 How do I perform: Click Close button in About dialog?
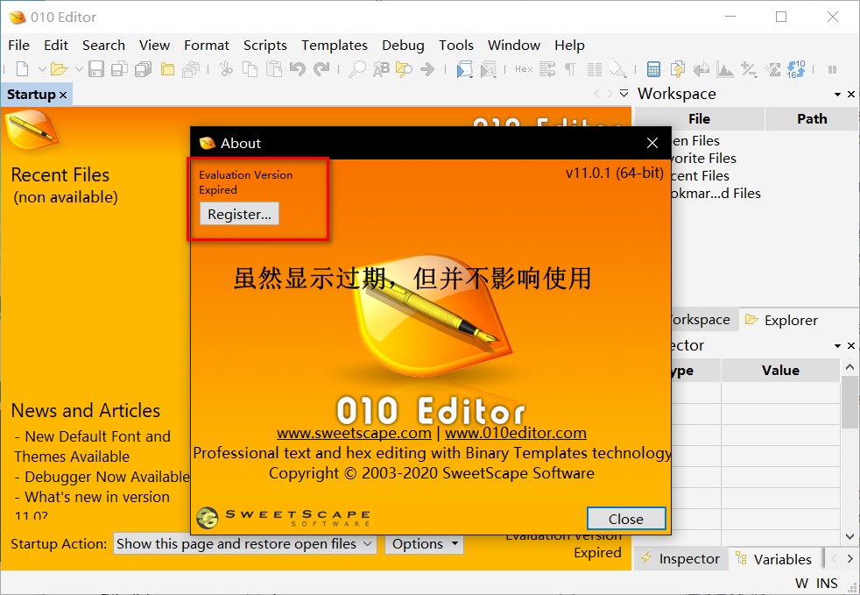626,519
